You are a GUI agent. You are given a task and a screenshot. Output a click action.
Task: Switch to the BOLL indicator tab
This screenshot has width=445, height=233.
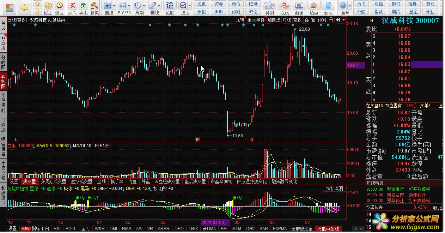[x=71, y=228]
